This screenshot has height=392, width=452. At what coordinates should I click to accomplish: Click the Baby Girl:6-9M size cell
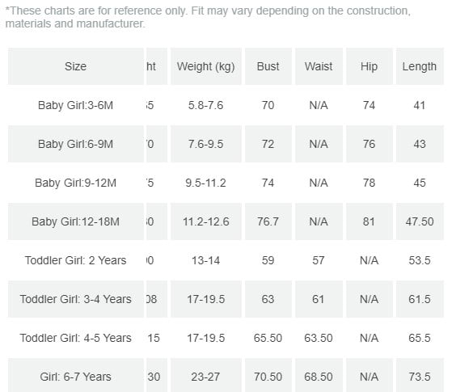click(x=75, y=144)
